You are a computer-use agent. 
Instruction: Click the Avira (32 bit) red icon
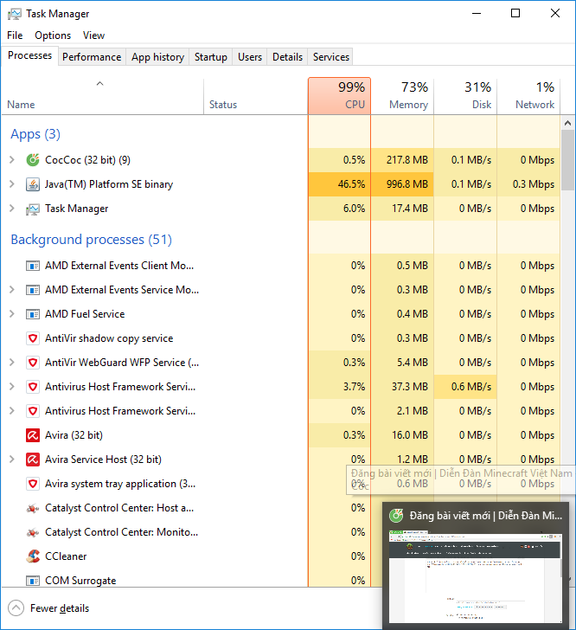[33, 435]
